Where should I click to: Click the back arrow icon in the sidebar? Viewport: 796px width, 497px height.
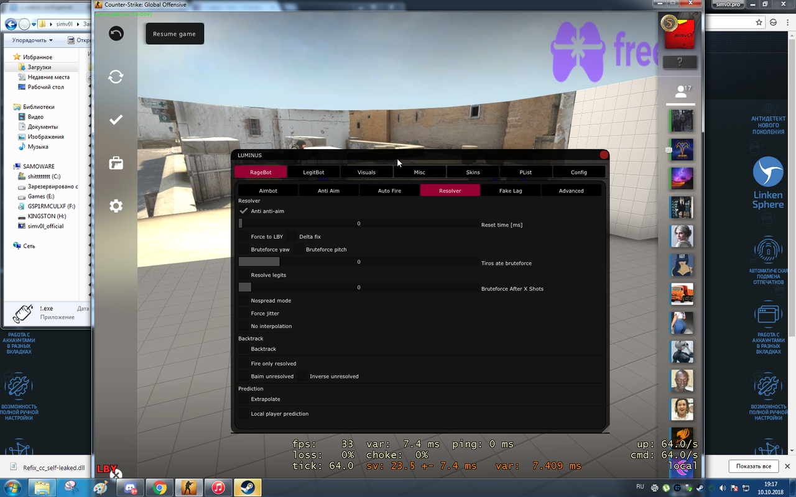[116, 34]
